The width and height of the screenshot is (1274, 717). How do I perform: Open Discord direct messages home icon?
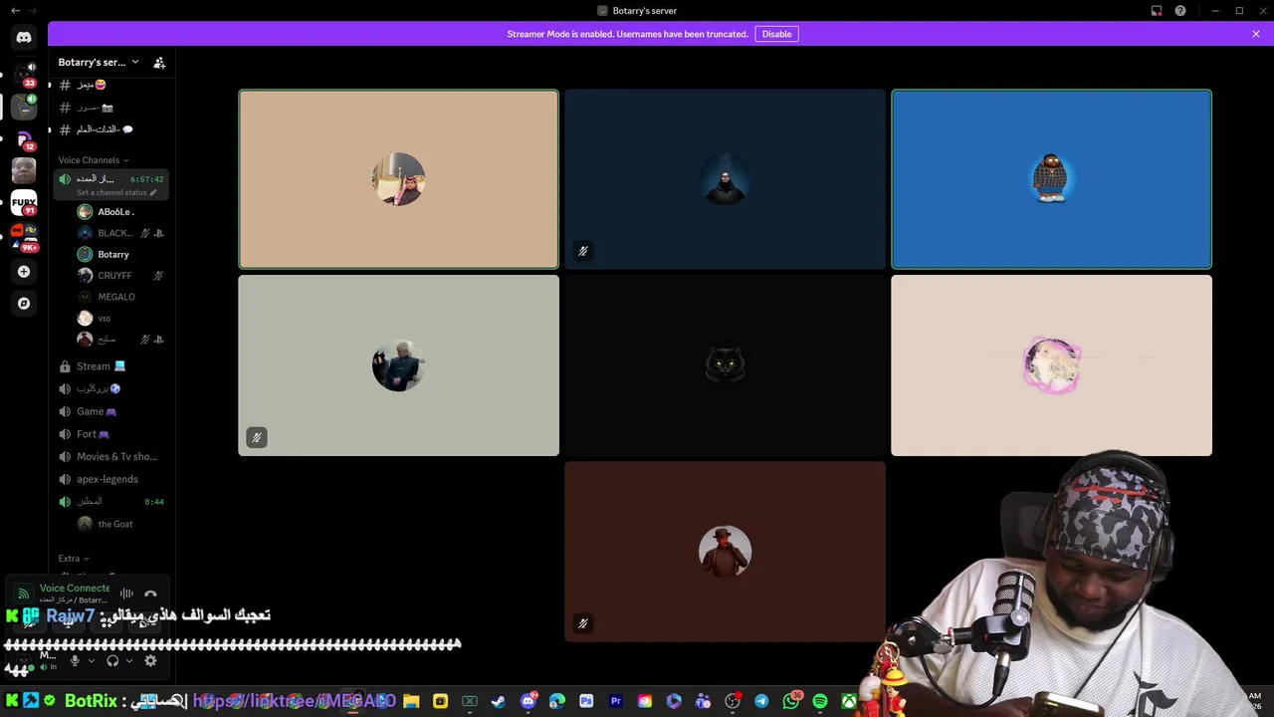click(24, 37)
